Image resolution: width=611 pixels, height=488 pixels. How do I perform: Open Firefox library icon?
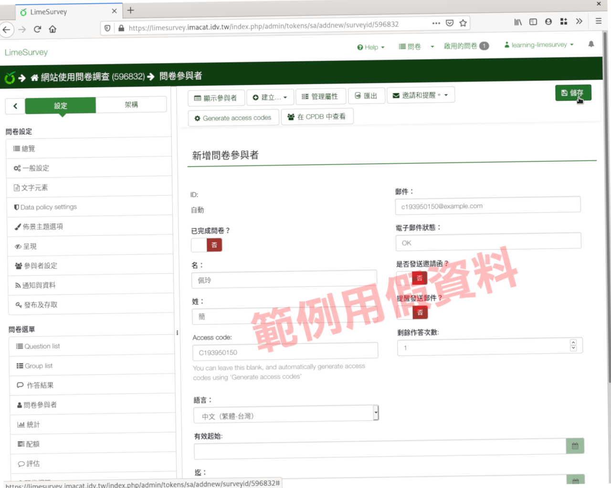click(x=518, y=22)
